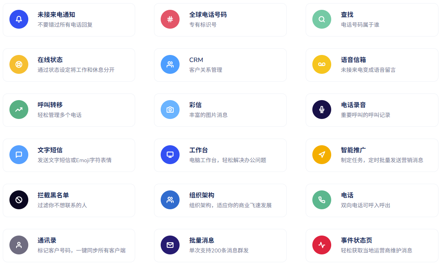This screenshot has height=265, width=442.
Task: Select the blocked-circle icon for 拦截黑名单
Action: pyautogui.click(x=19, y=200)
